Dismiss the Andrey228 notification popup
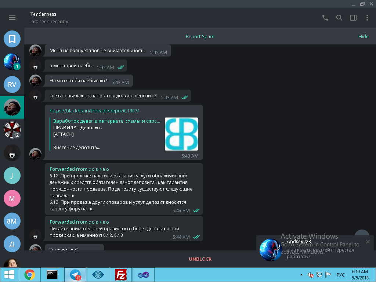Viewport: 376px width, 282px height. point(368,242)
